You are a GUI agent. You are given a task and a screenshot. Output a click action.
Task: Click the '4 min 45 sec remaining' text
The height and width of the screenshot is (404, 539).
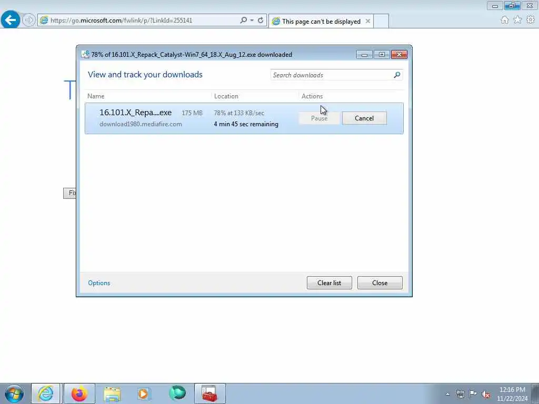coord(246,124)
